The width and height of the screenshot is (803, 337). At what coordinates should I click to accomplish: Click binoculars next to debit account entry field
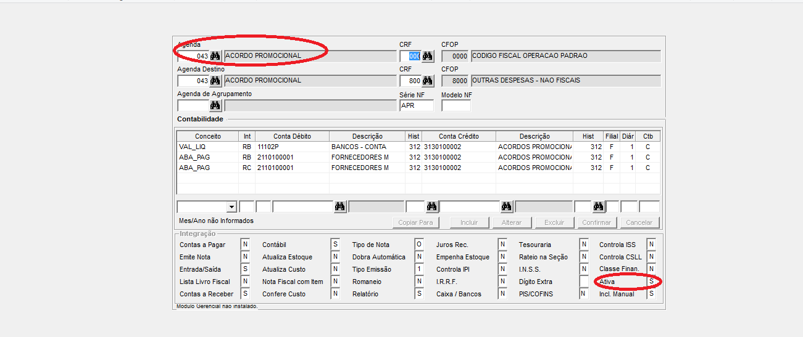click(340, 206)
